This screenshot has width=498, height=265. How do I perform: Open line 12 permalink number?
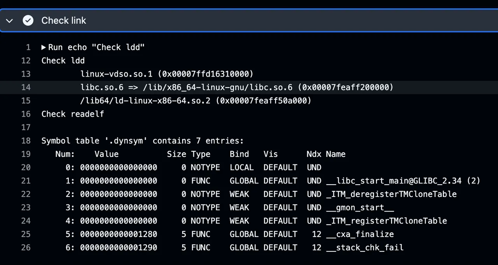(x=26, y=61)
